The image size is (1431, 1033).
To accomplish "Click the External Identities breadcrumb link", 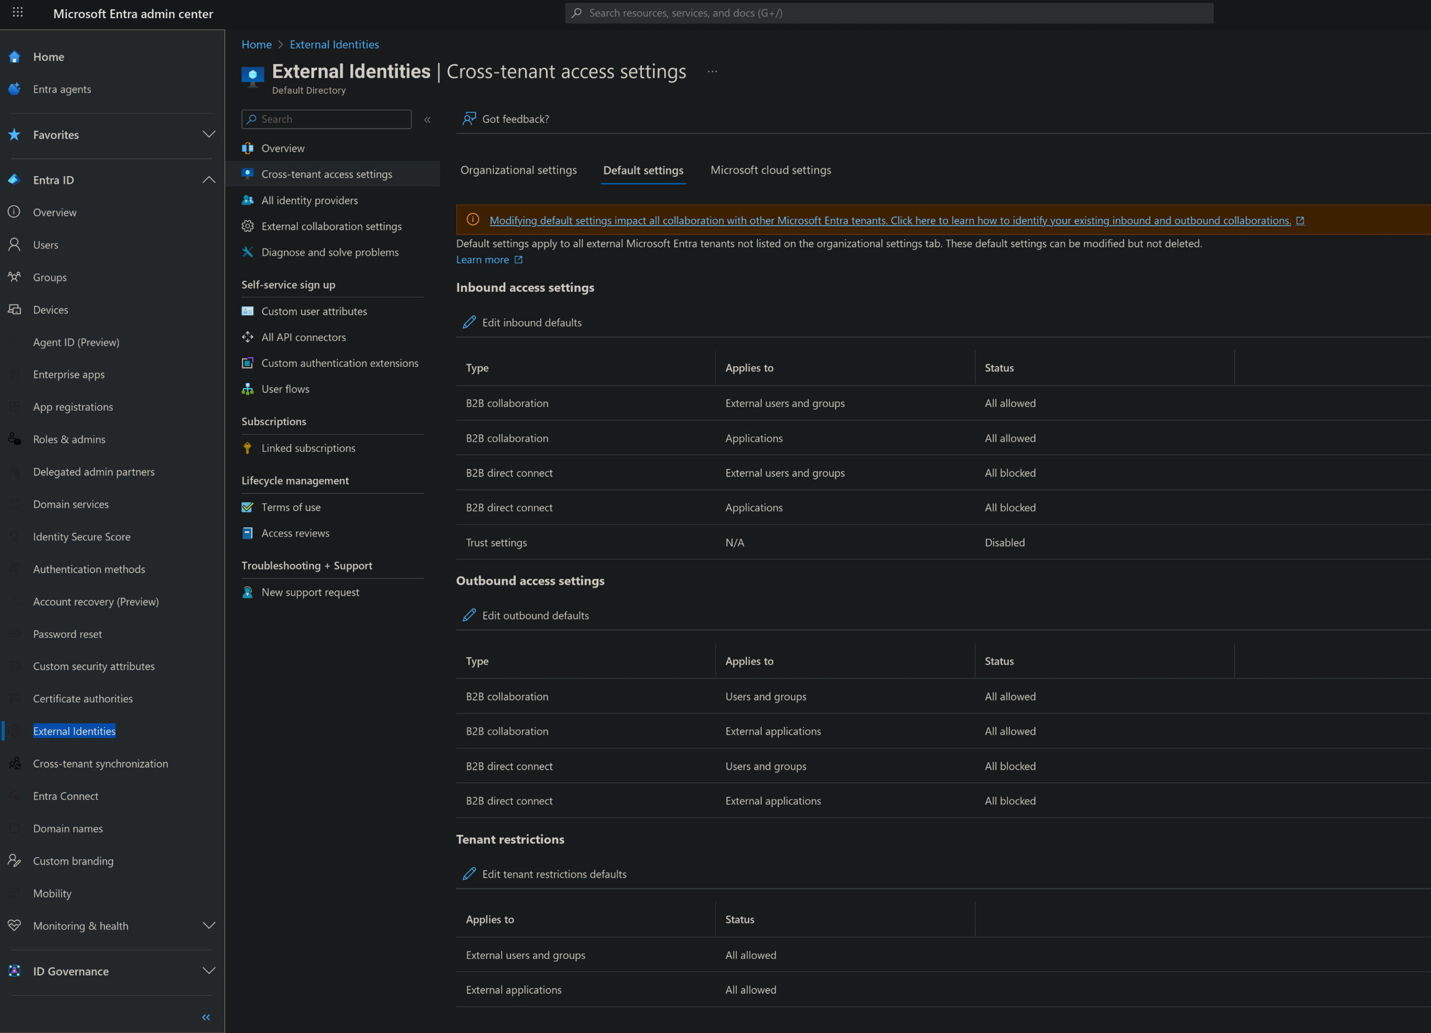I will coord(334,44).
